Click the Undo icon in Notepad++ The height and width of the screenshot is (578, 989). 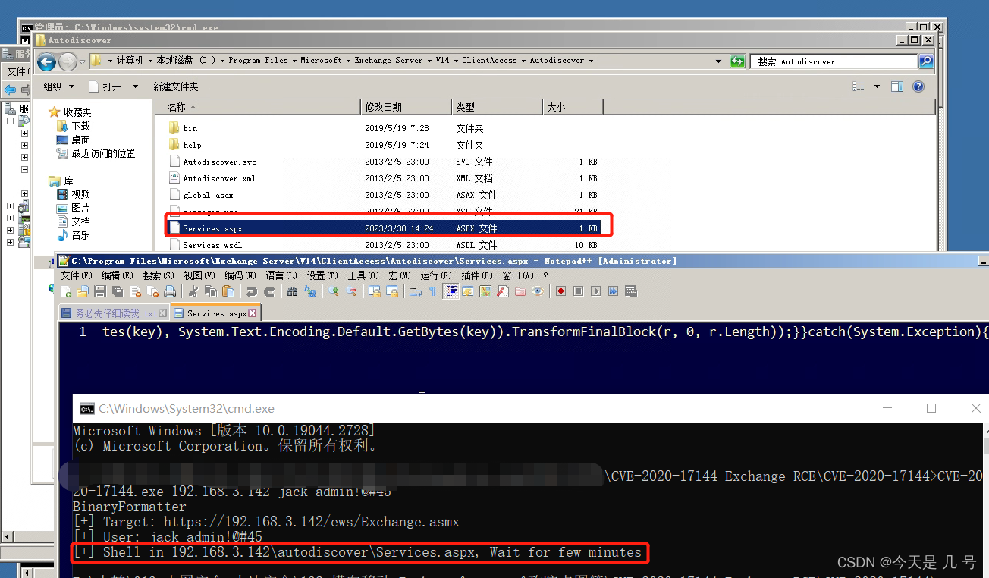(252, 291)
